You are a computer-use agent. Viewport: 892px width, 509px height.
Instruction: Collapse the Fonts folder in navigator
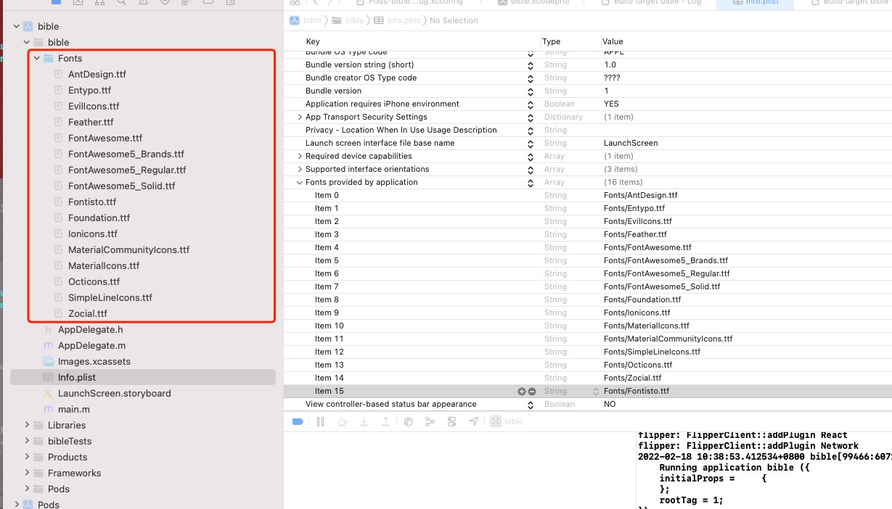point(37,59)
